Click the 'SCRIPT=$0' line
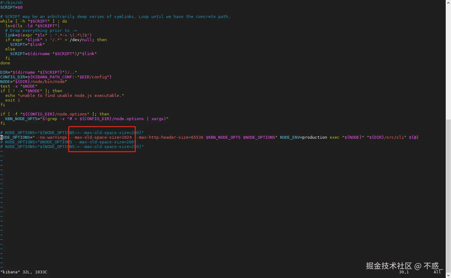Screen dimensions: 451x278 point(11,7)
